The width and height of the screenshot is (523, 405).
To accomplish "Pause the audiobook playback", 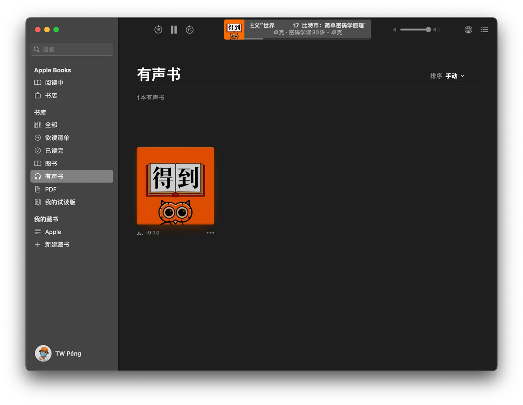I will [x=174, y=30].
